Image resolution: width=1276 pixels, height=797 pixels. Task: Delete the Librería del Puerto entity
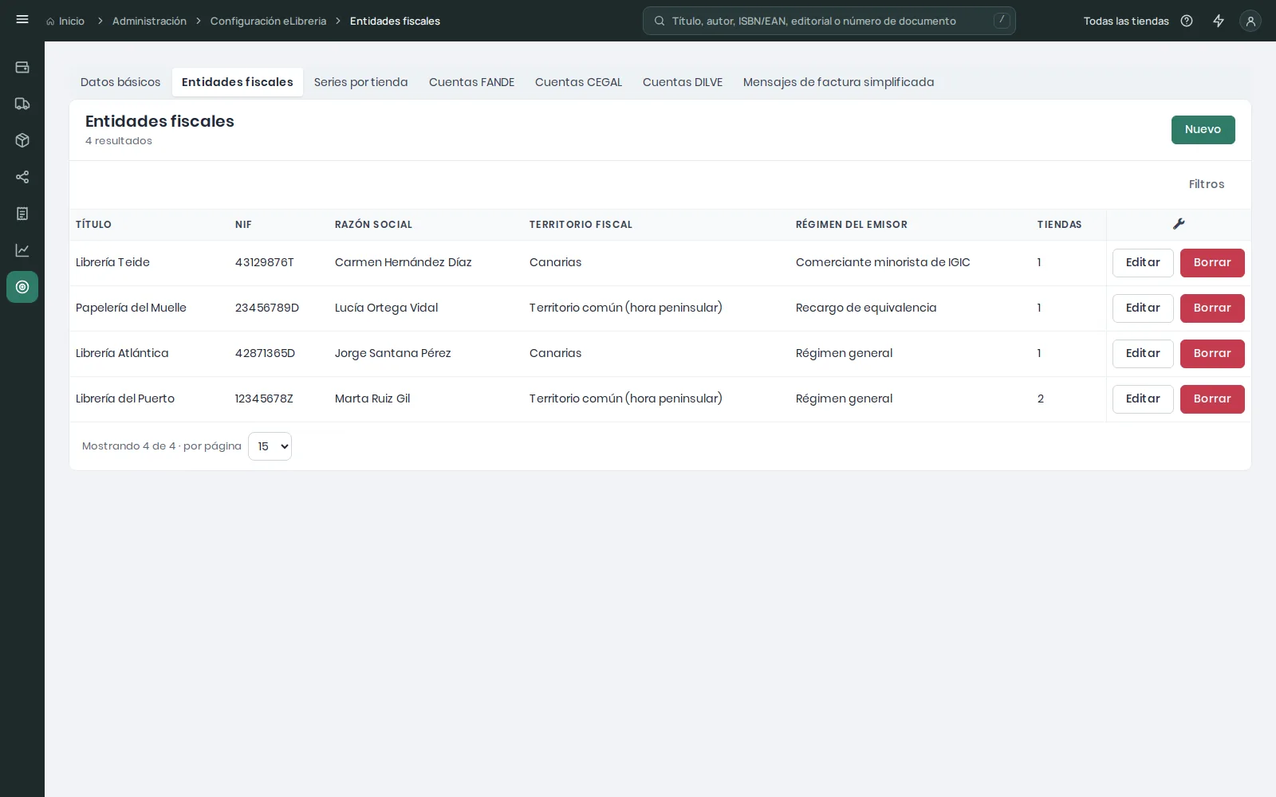pos(1212,399)
